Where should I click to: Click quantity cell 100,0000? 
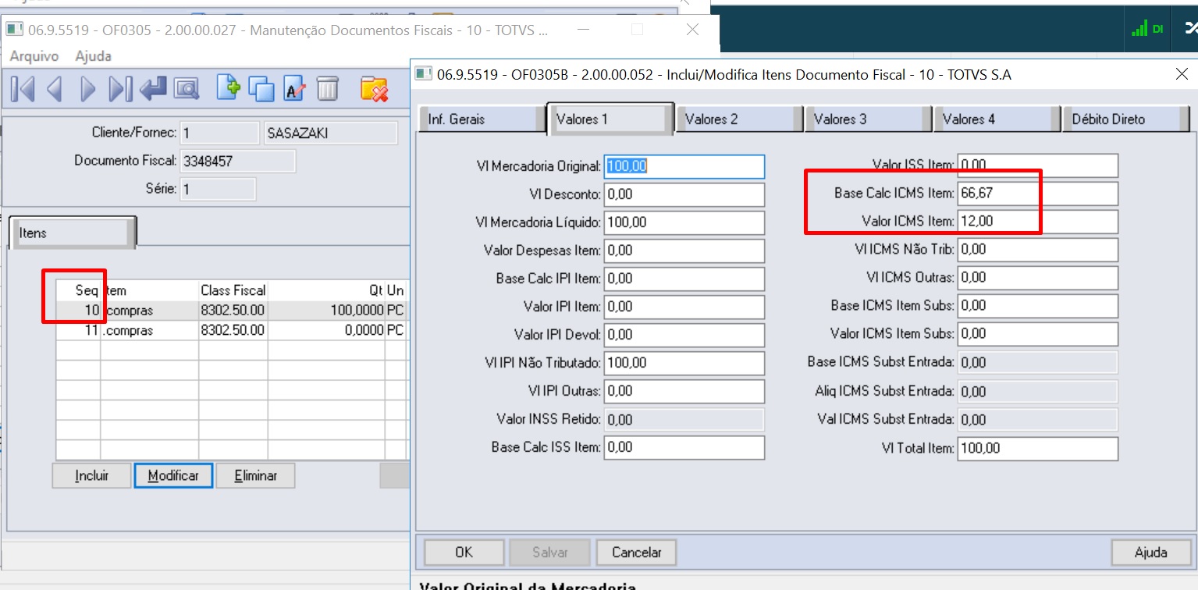click(x=326, y=311)
